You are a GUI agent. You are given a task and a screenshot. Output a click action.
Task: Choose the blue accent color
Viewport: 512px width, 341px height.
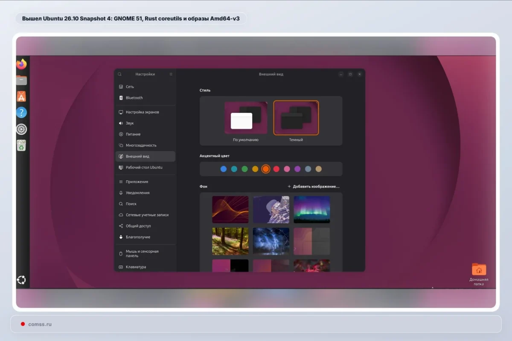[224, 169]
